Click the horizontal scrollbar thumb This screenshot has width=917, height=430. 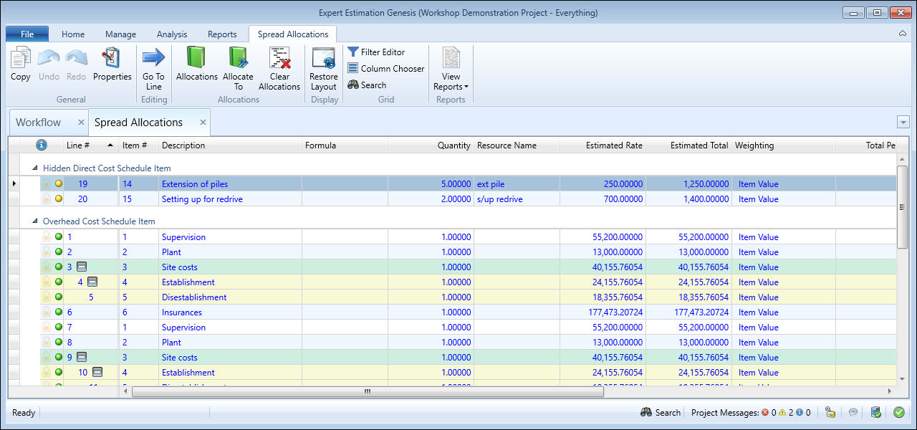[x=368, y=391]
